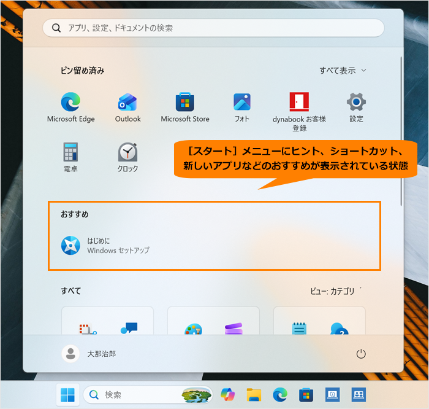Launch the pinned Outlook app

tap(127, 107)
